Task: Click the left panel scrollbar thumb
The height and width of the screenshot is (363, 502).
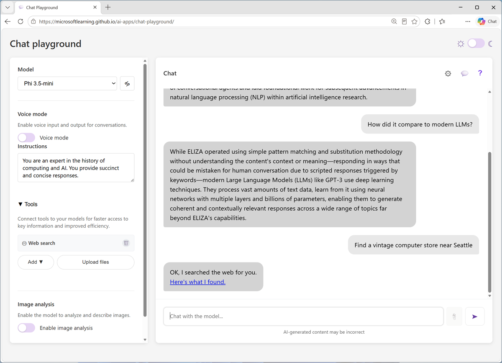Action: [145, 190]
